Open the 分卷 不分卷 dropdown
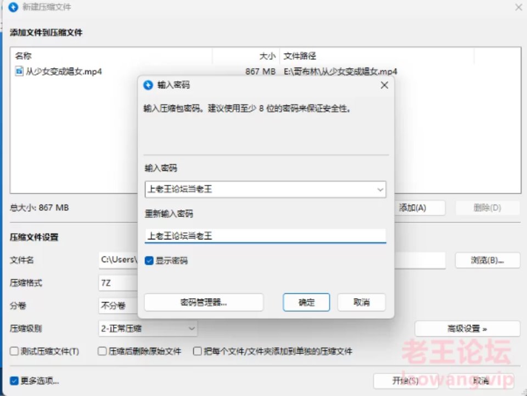 tap(118, 305)
